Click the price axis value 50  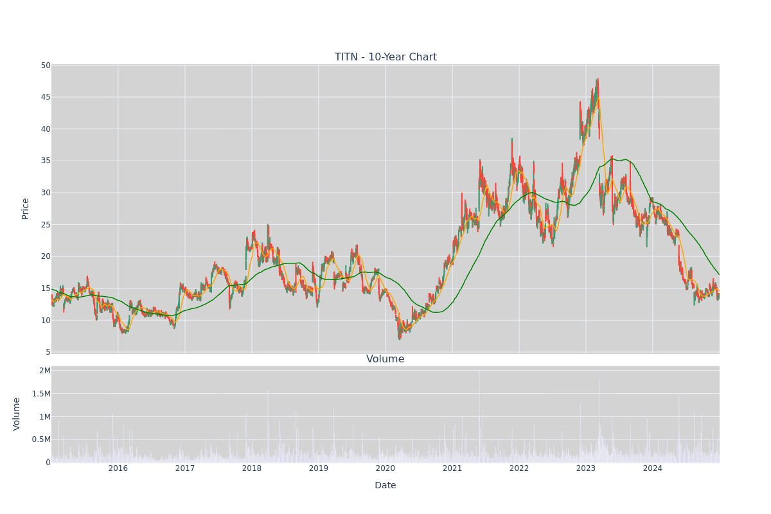click(x=46, y=66)
